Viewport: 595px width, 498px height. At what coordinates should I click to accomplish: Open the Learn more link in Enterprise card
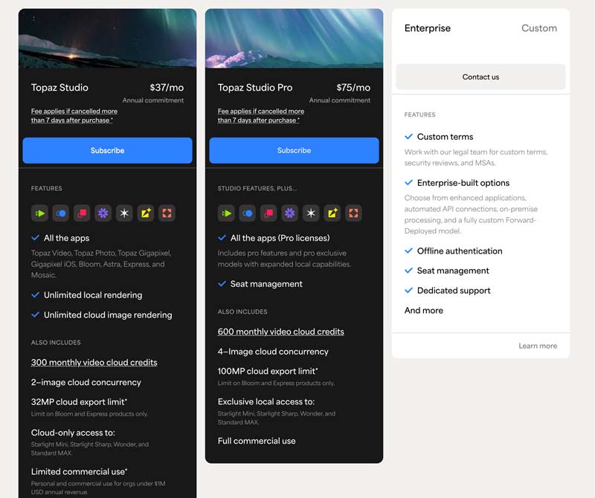538,346
